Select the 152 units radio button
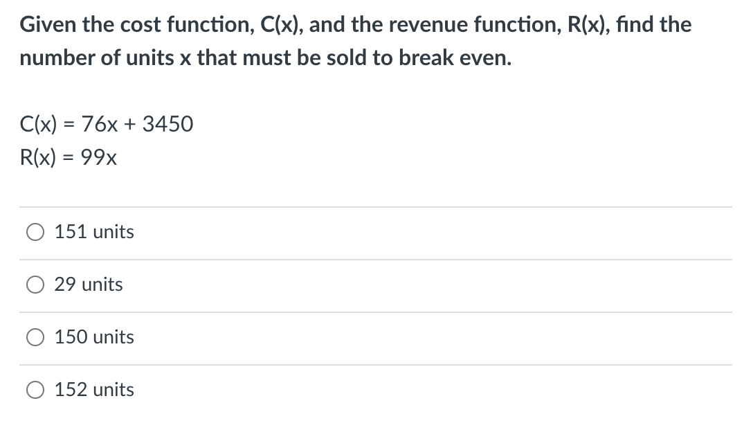This screenshot has width=753, height=421. coord(35,389)
